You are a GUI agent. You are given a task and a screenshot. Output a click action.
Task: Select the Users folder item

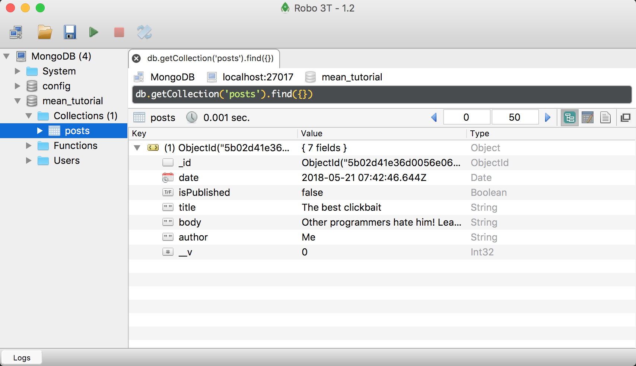(x=67, y=160)
